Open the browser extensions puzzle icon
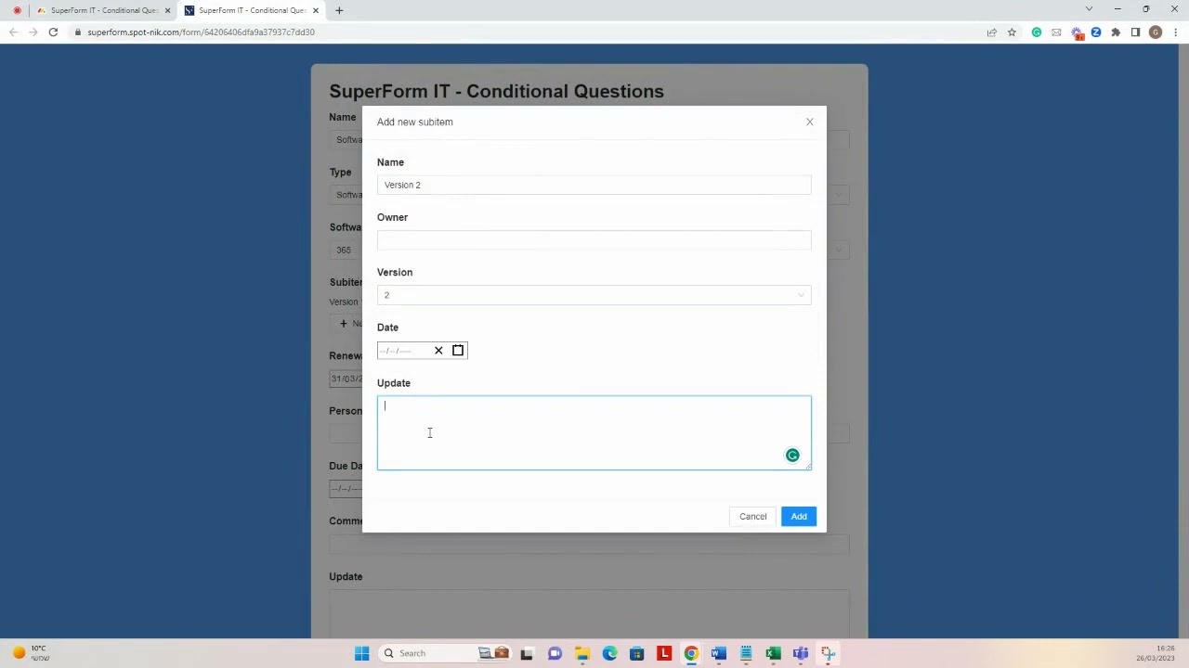The image size is (1189, 668). click(x=1116, y=32)
